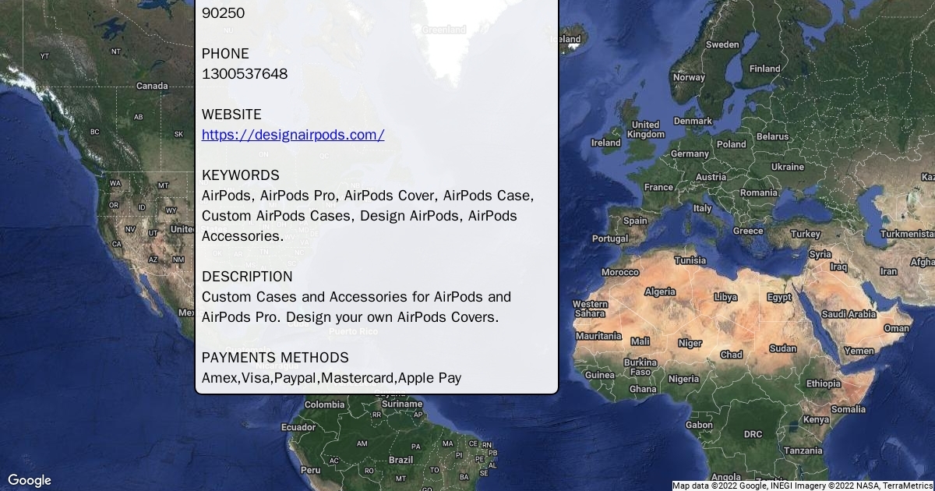Click the Somalia label on the map

(x=848, y=409)
